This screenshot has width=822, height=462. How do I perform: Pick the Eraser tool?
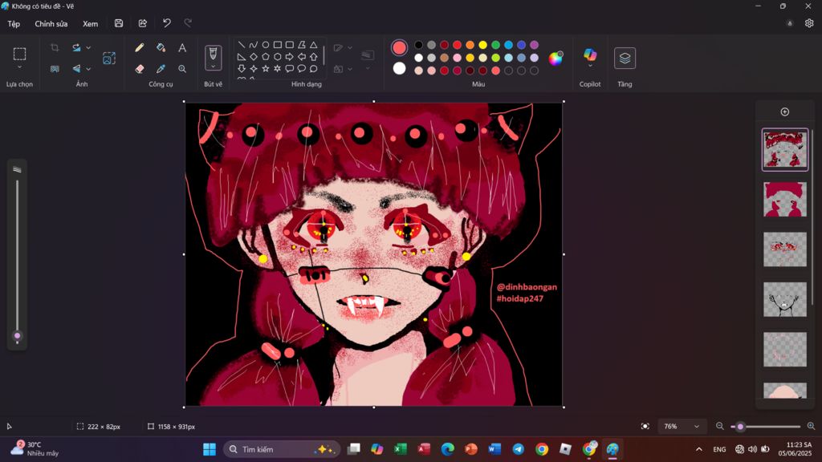click(x=140, y=69)
